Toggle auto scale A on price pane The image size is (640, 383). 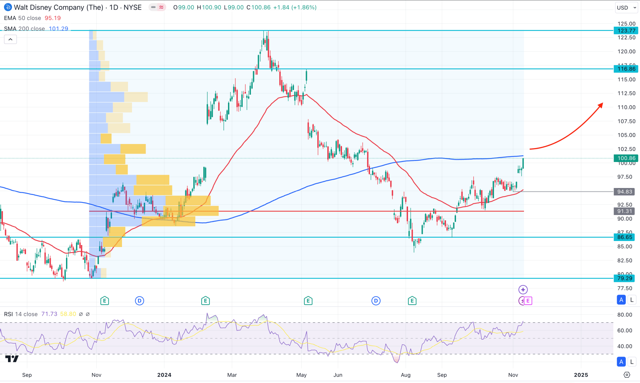coord(621,300)
